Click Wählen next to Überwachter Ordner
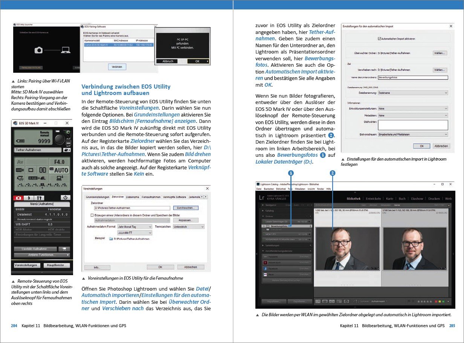Viewport: 464px width, 343px height. click(x=440, y=53)
